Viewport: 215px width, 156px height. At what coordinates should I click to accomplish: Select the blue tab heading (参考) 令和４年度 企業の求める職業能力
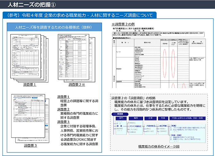tap(80, 15)
